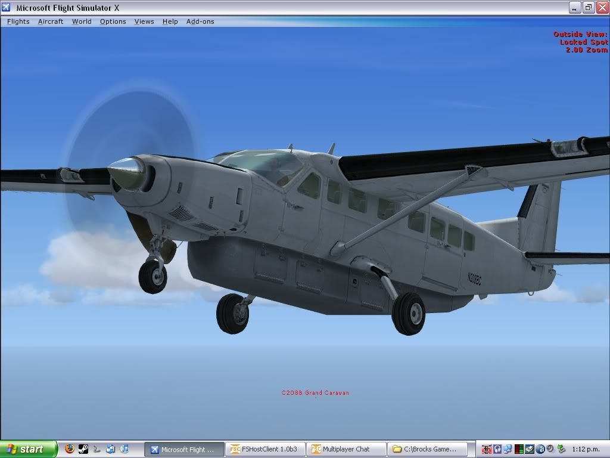610x458 pixels.
Task: Click the Flight Simulator title bar airplane icon
Action: 7,7
